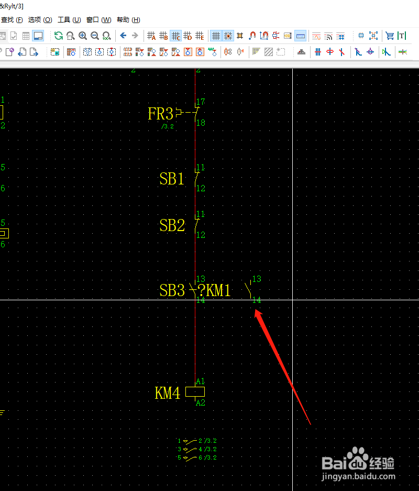Click the page with right arrow icon
419x491 pixels.
coord(34,52)
